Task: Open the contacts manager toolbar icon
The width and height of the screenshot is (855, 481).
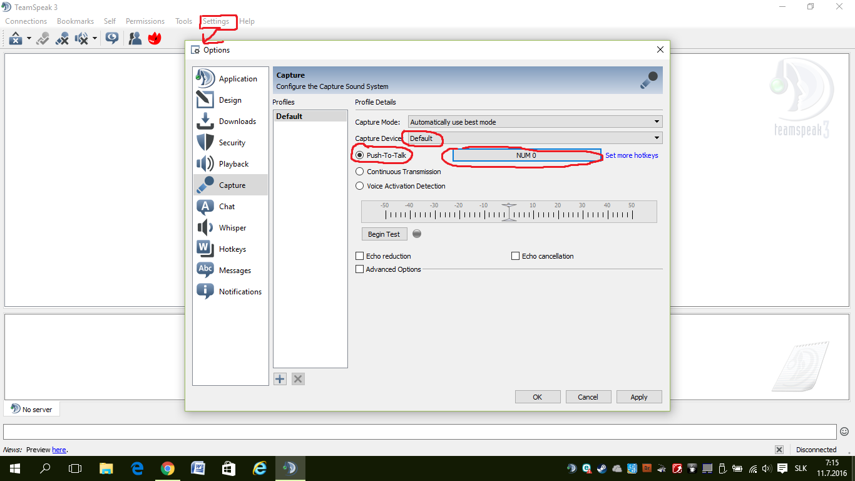Action: tap(135, 39)
